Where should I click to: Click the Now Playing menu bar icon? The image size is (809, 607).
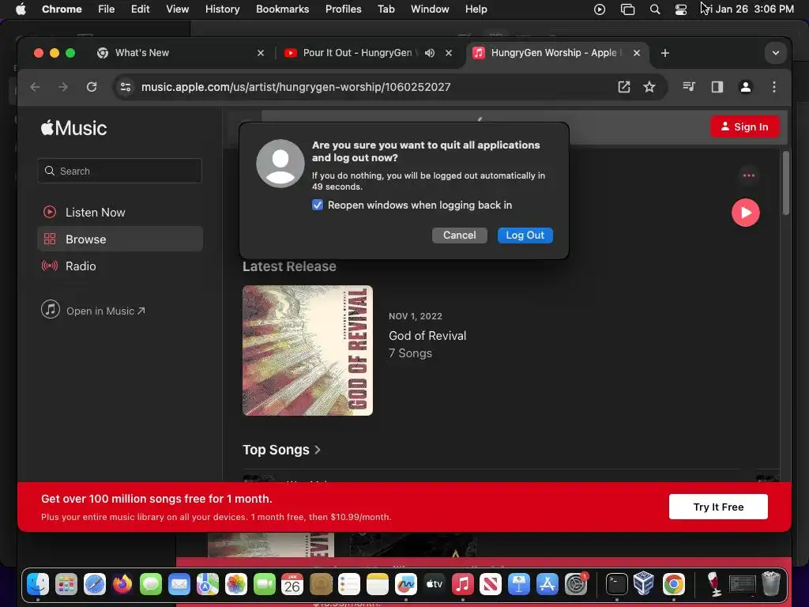coord(600,9)
